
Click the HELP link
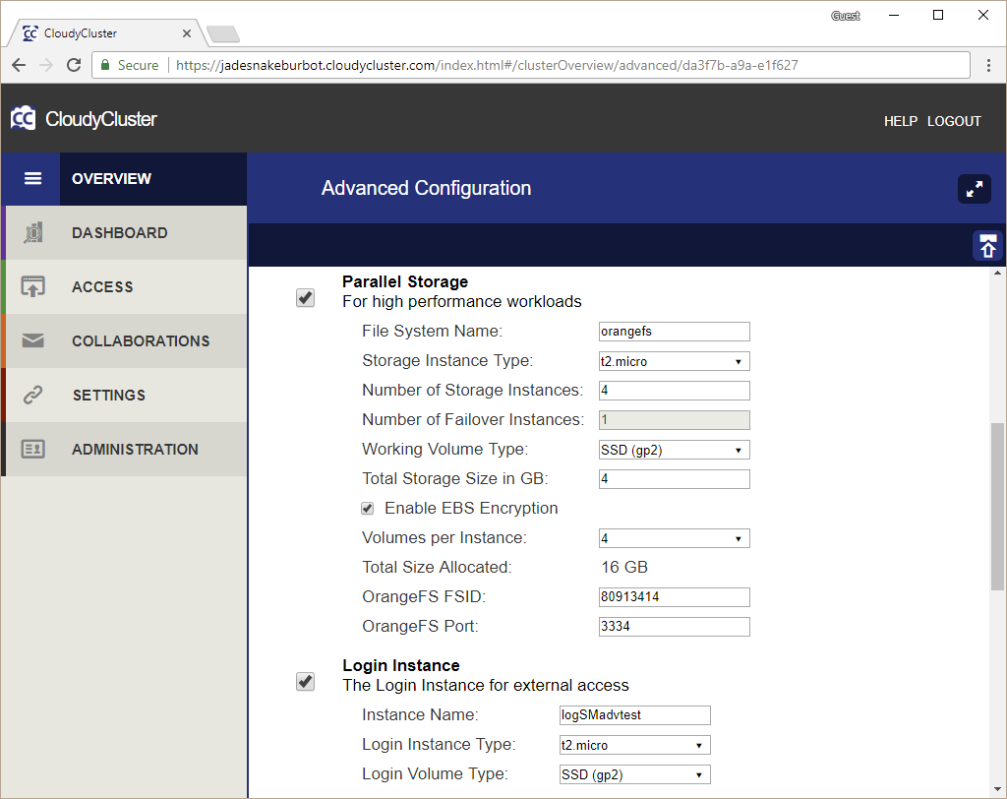[x=900, y=121]
